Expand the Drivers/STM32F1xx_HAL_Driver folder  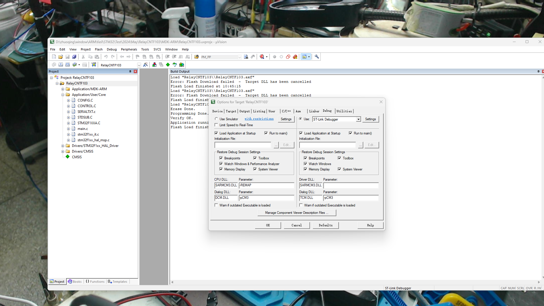pyautogui.click(x=63, y=146)
